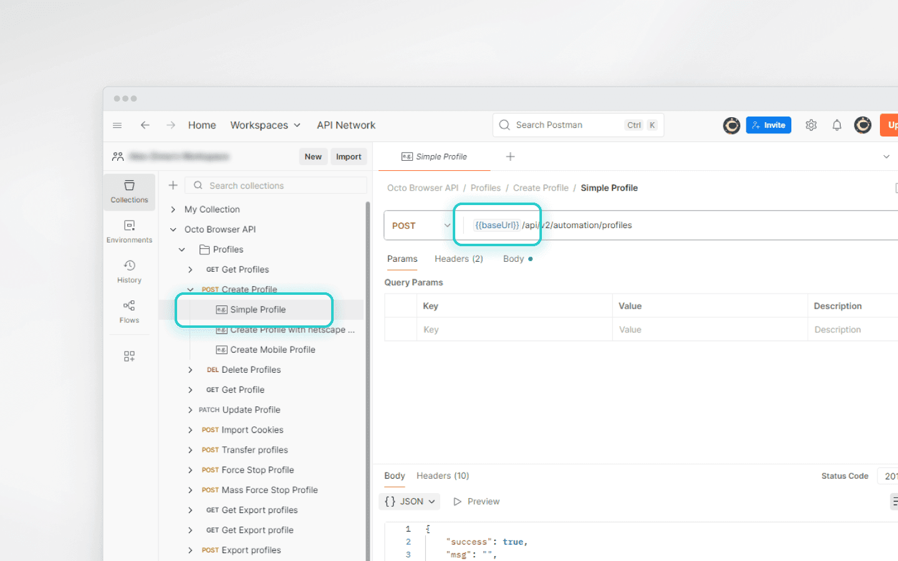Select Transfer profiles request

[x=254, y=450]
